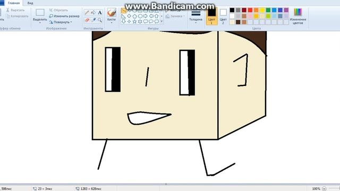Select the Color picker eyedropper tool

point(93,20)
